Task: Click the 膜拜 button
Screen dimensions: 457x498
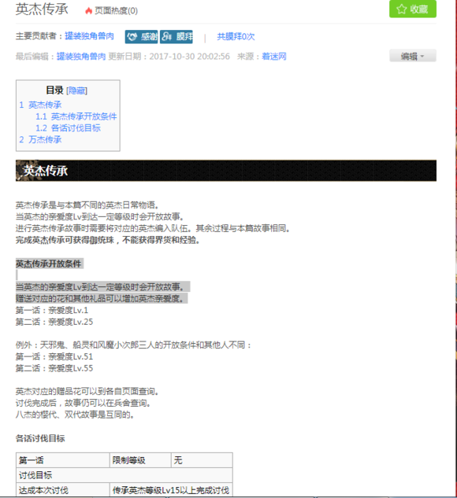Action: pyautogui.click(x=176, y=37)
